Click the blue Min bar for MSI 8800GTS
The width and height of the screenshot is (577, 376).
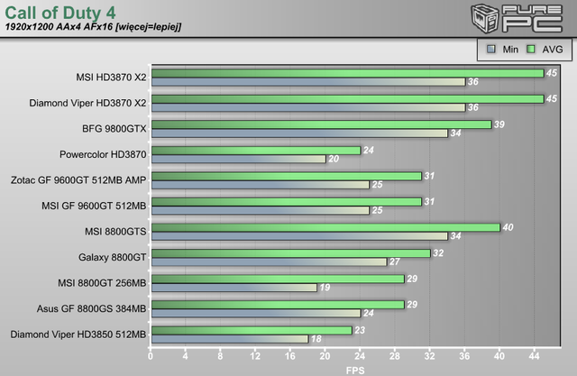299,236
